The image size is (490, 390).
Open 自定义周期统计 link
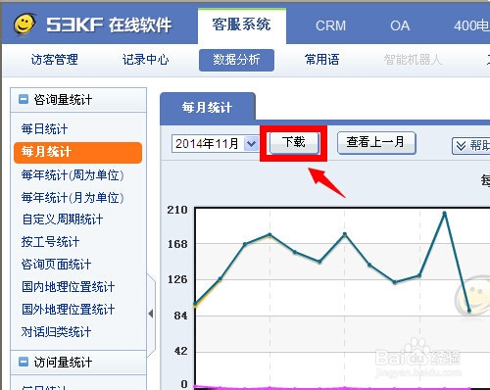coord(63,219)
